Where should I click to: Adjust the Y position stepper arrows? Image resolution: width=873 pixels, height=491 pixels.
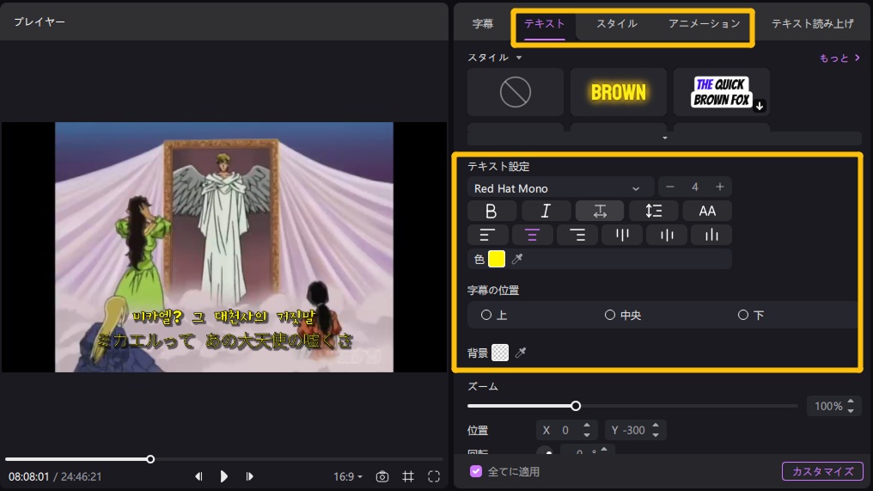(656, 430)
